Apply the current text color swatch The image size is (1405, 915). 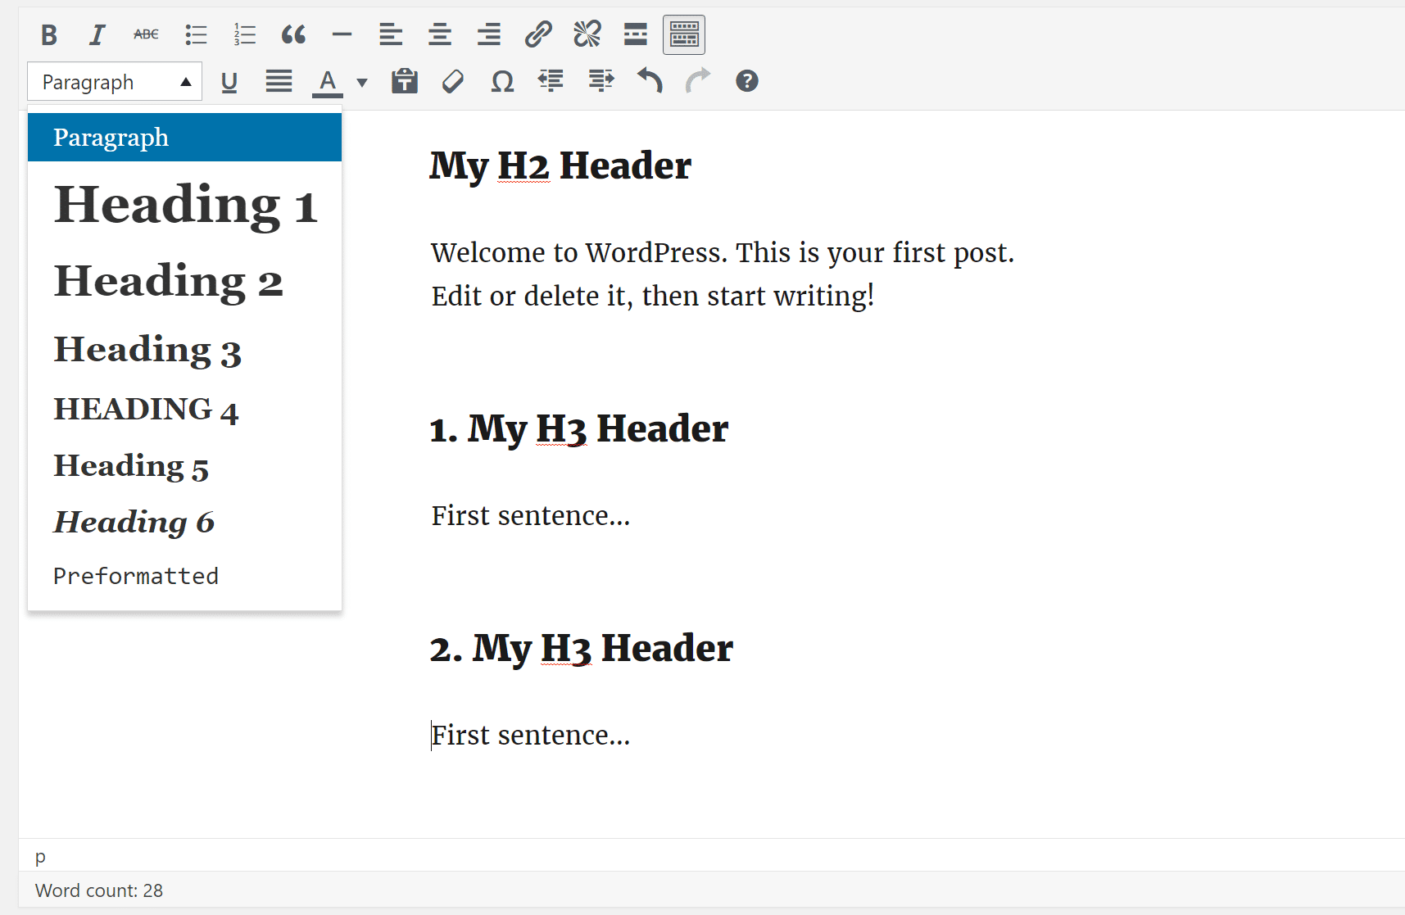(x=328, y=82)
